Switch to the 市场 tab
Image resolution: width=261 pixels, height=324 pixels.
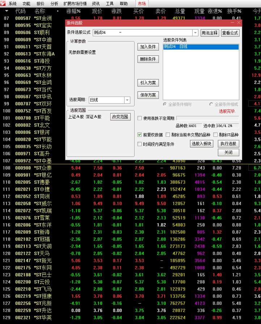142,4
